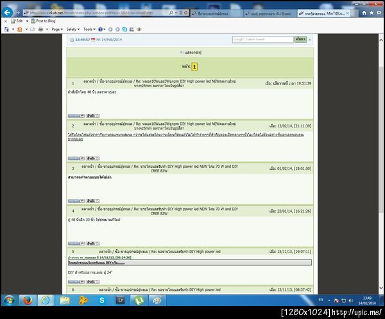Click the new tab button
Screen dimensions: 385x319
[x=354, y=13]
